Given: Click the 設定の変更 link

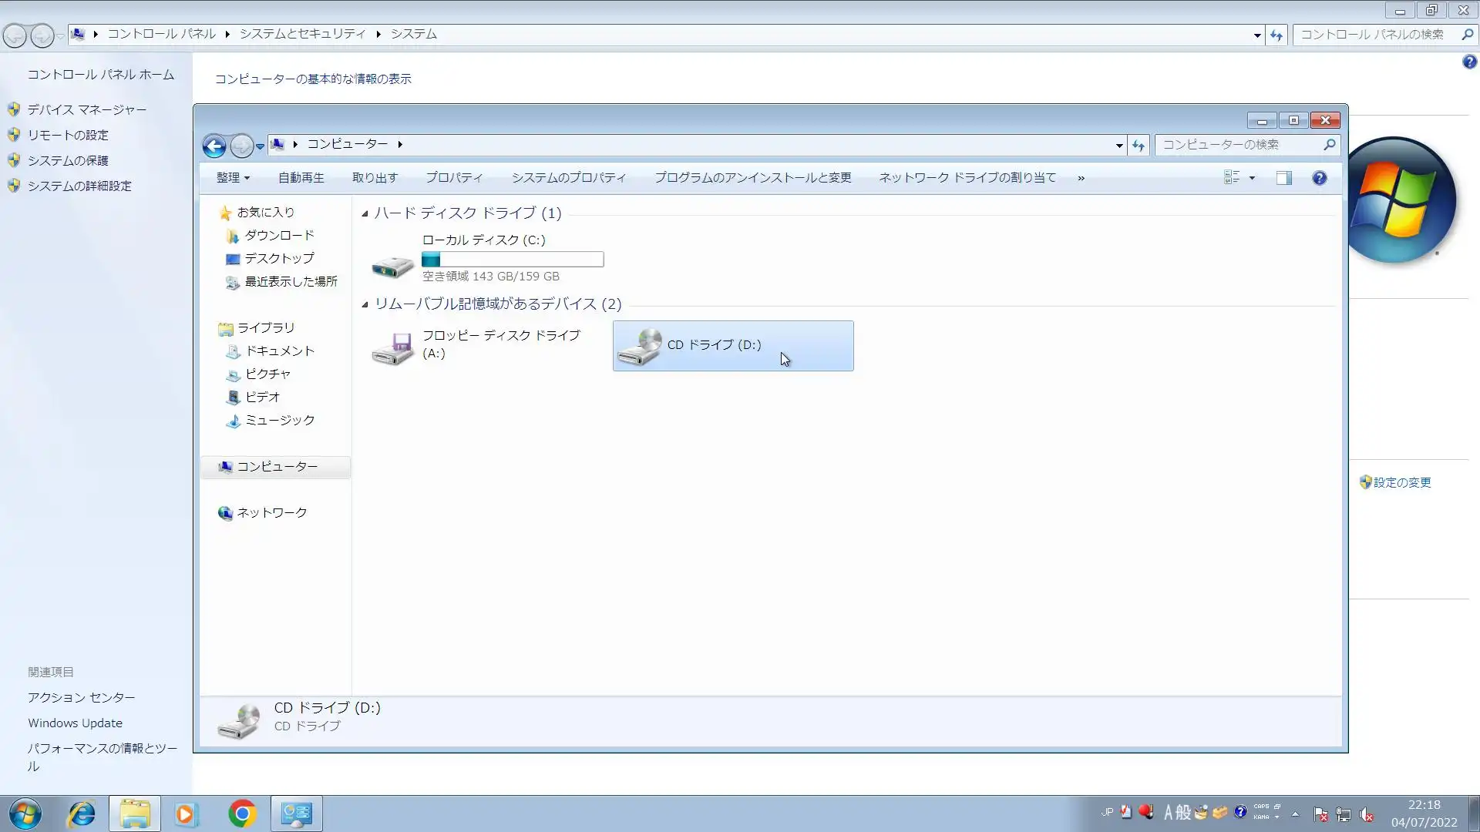Looking at the screenshot, I should [x=1401, y=482].
